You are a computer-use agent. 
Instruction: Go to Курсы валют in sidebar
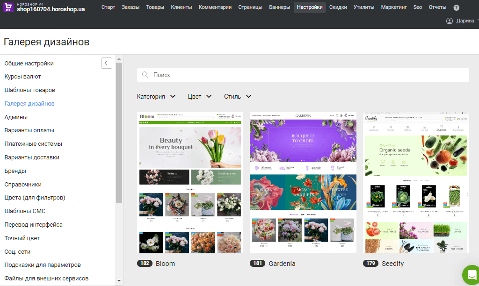click(22, 77)
